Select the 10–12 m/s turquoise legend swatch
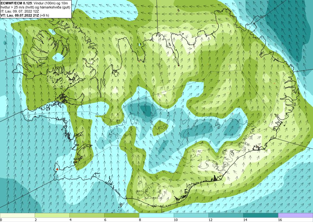The width and height of the screenshot is (313, 222). (x=191, y=215)
